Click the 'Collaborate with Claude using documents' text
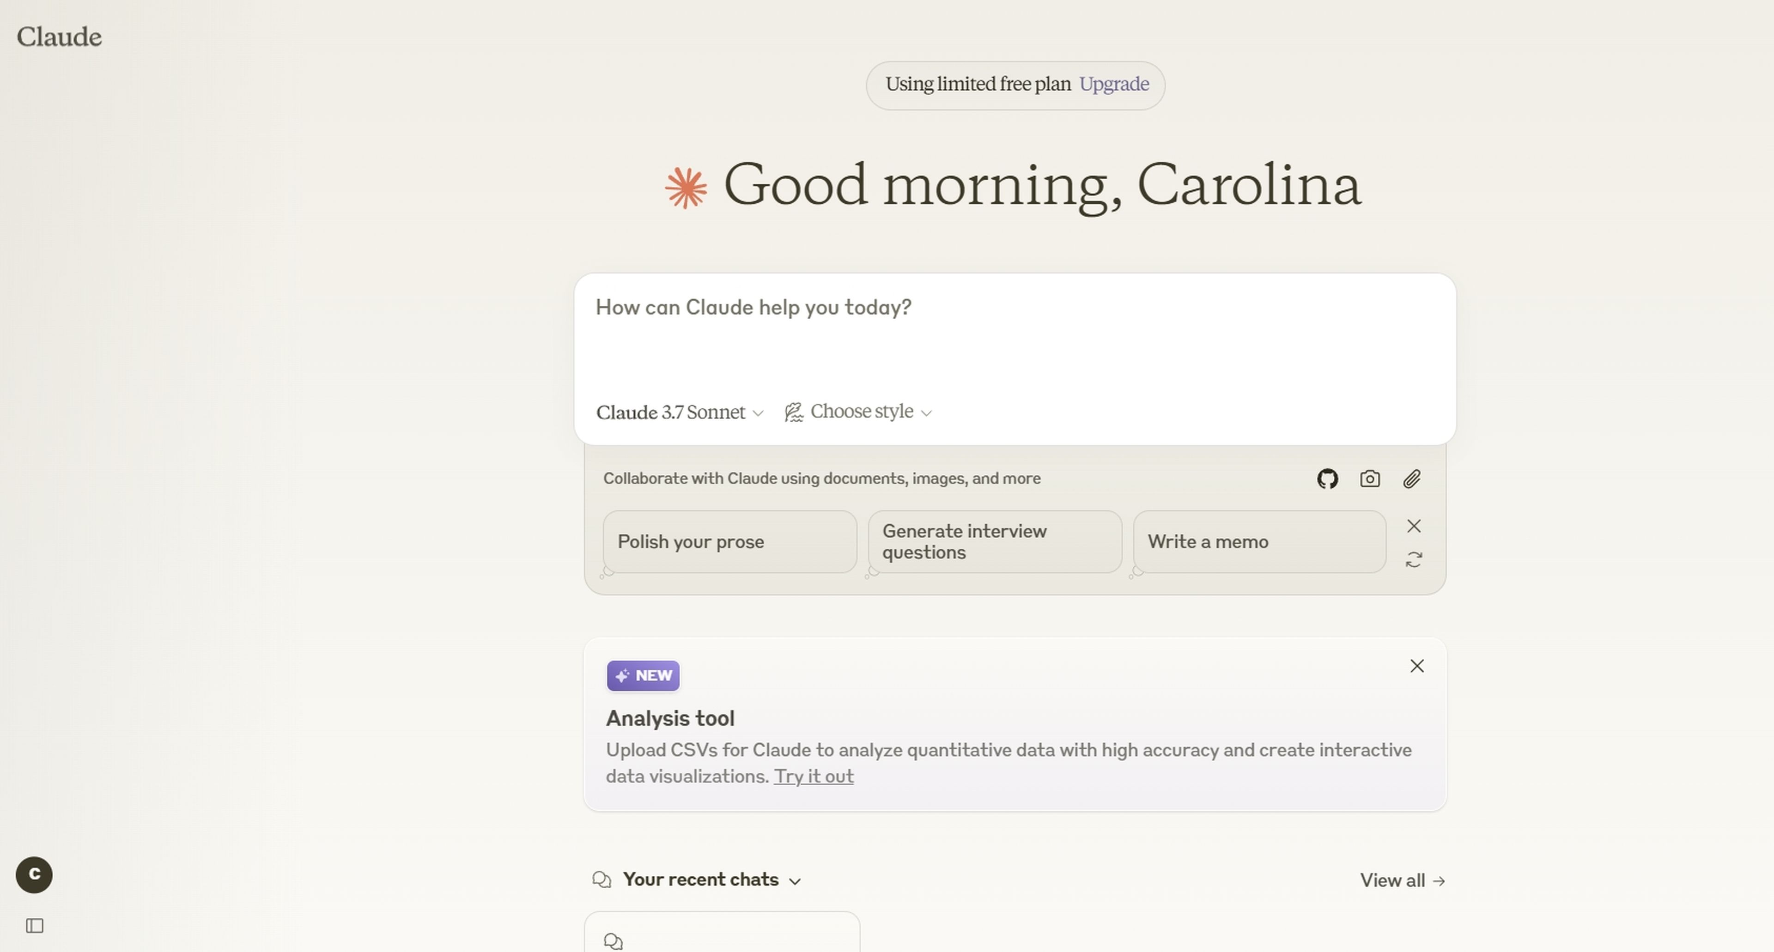Image resolution: width=1774 pixels, height=952 pixels. 821,479
